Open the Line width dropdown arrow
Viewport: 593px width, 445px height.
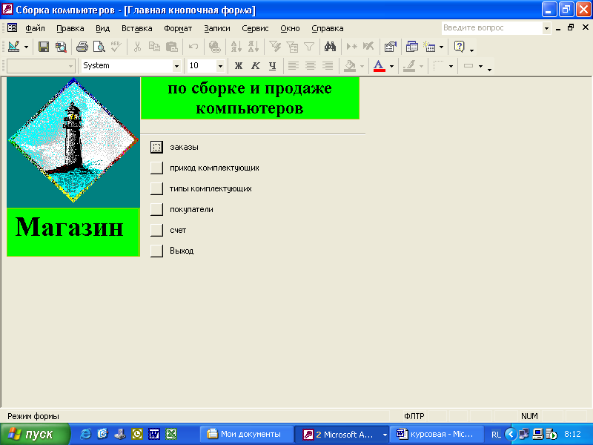(451, 66)
